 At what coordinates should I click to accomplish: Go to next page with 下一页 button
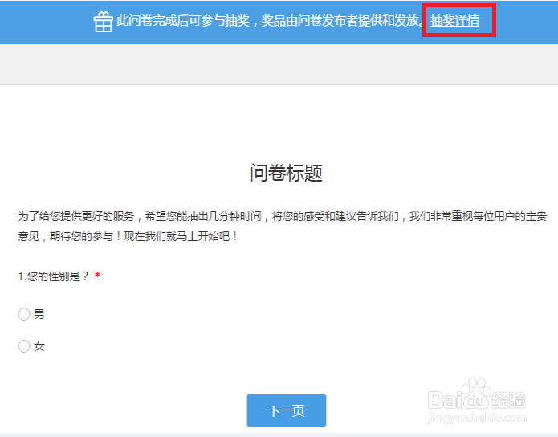click(x=287, y=410)
